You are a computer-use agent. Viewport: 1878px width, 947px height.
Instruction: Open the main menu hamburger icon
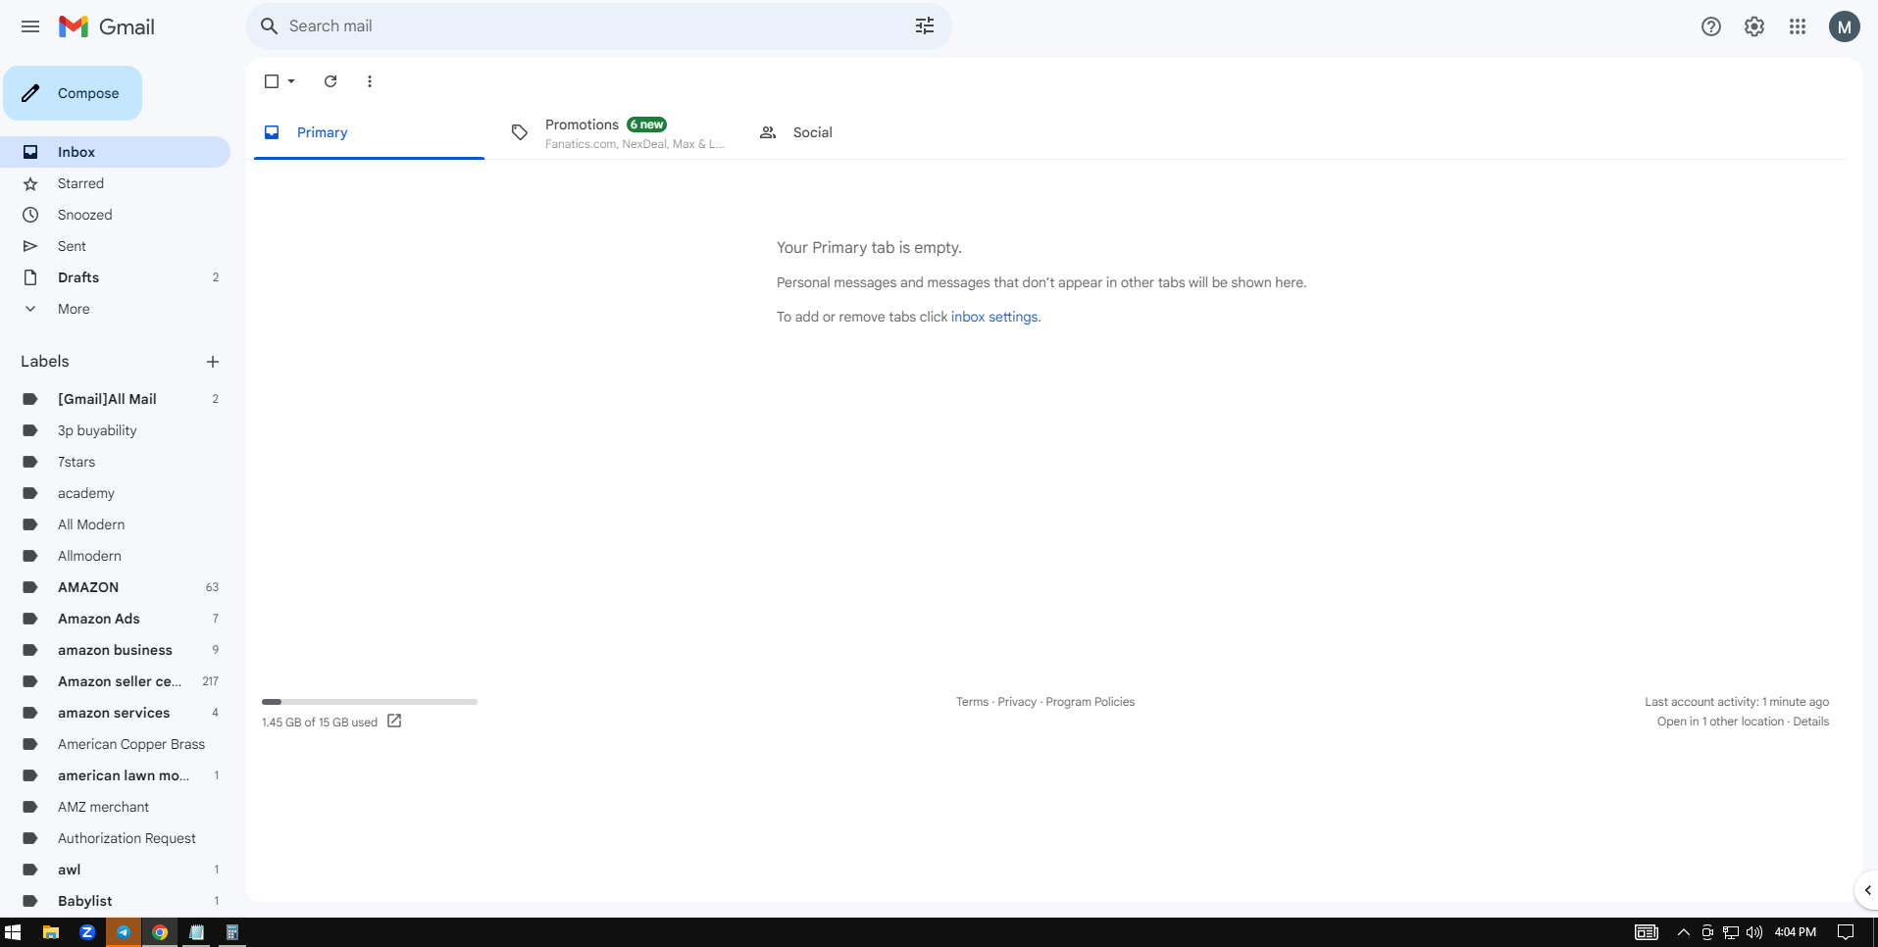(30, 26)
